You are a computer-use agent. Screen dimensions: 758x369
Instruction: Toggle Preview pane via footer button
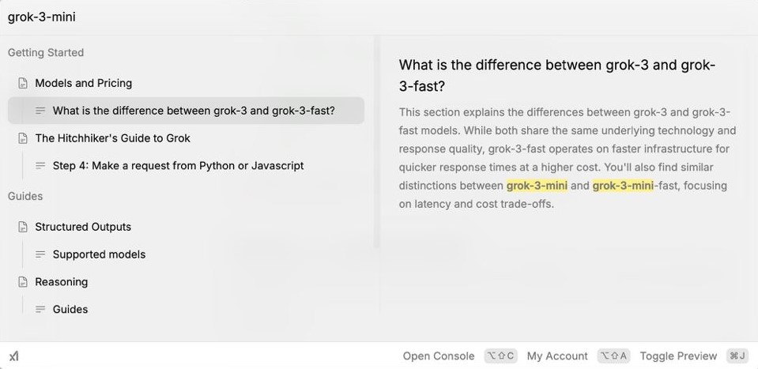678,356
